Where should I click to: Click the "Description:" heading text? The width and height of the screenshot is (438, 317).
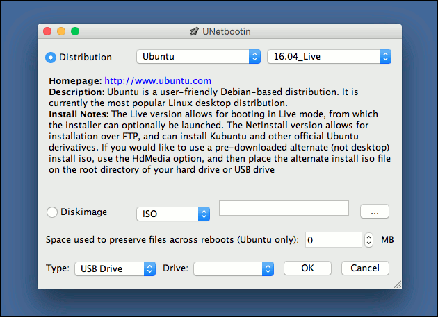pos(76,92)
